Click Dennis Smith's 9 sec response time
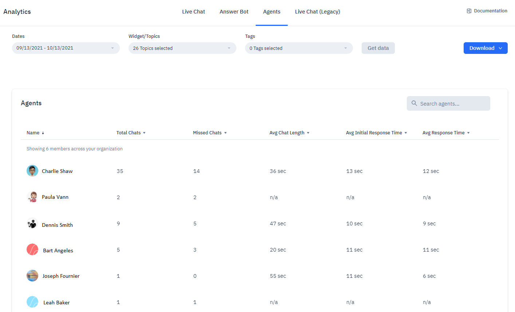The width and height of the screenshot is (515, 312). pos(429,224)
